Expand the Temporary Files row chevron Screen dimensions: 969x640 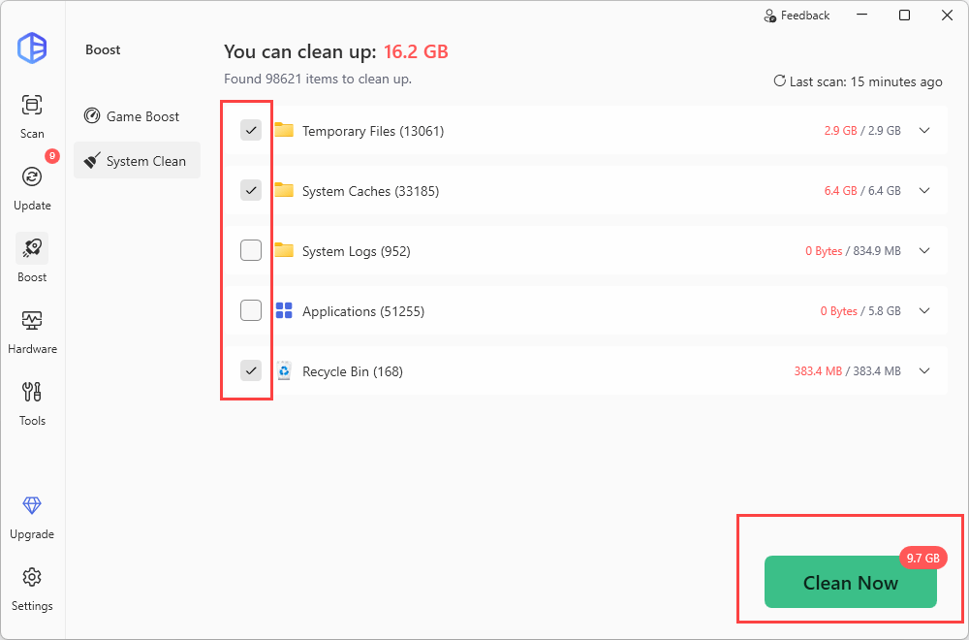923,131
